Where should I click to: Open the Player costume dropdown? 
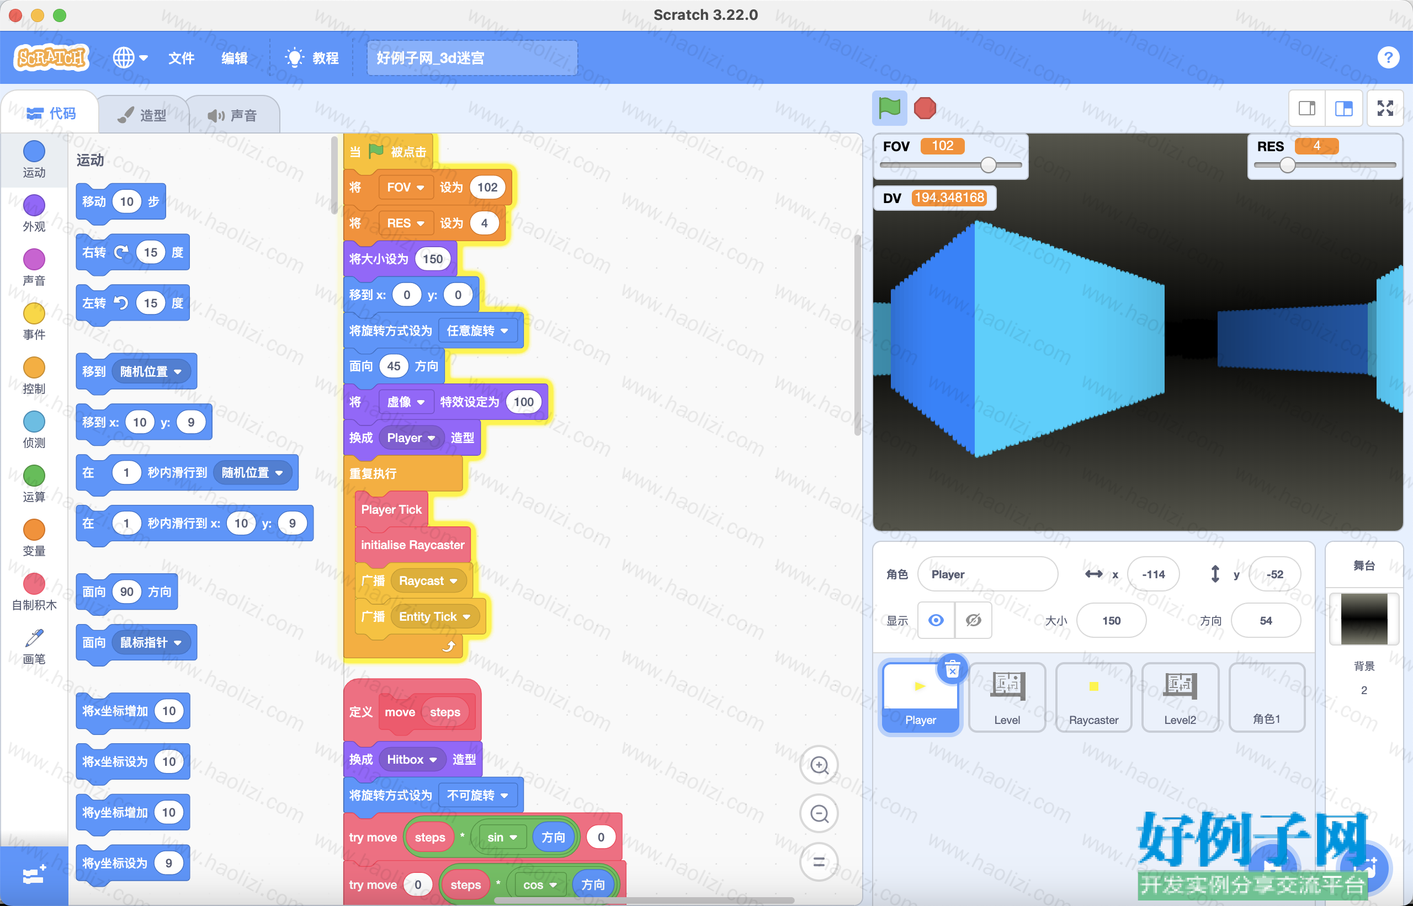click(411, 438)
